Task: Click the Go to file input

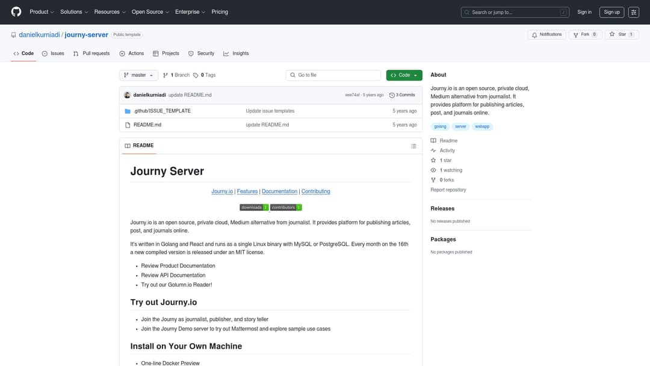Action: pos(333,75)
